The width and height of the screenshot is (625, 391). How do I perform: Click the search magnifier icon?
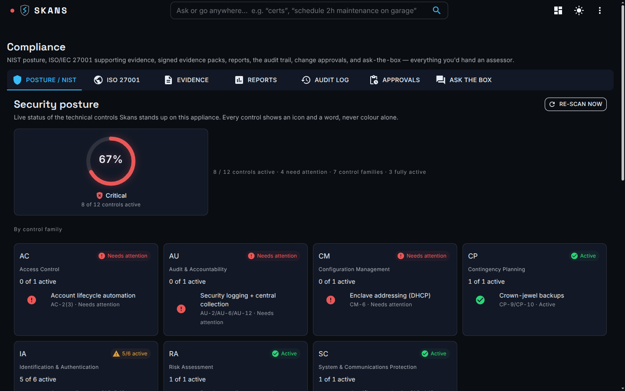pos(437,10)
